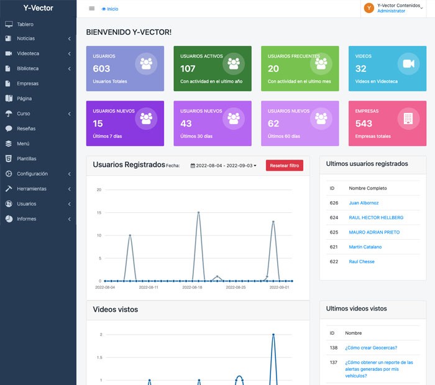435x385 pixels.
Task: Click the hamburger menu icon
Action: [x=92, y=9]
